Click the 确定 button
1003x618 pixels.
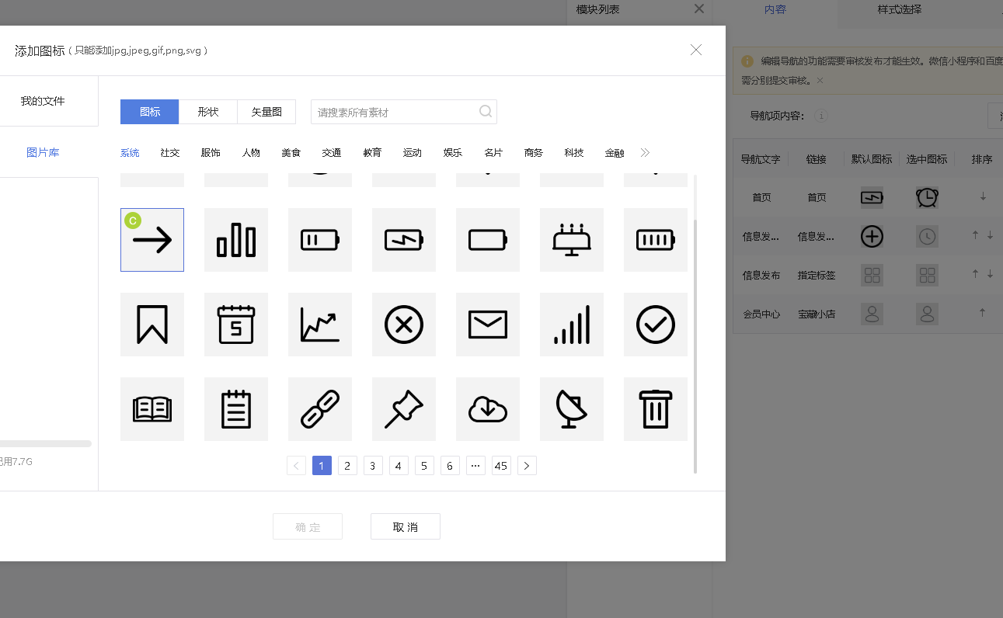308,526
